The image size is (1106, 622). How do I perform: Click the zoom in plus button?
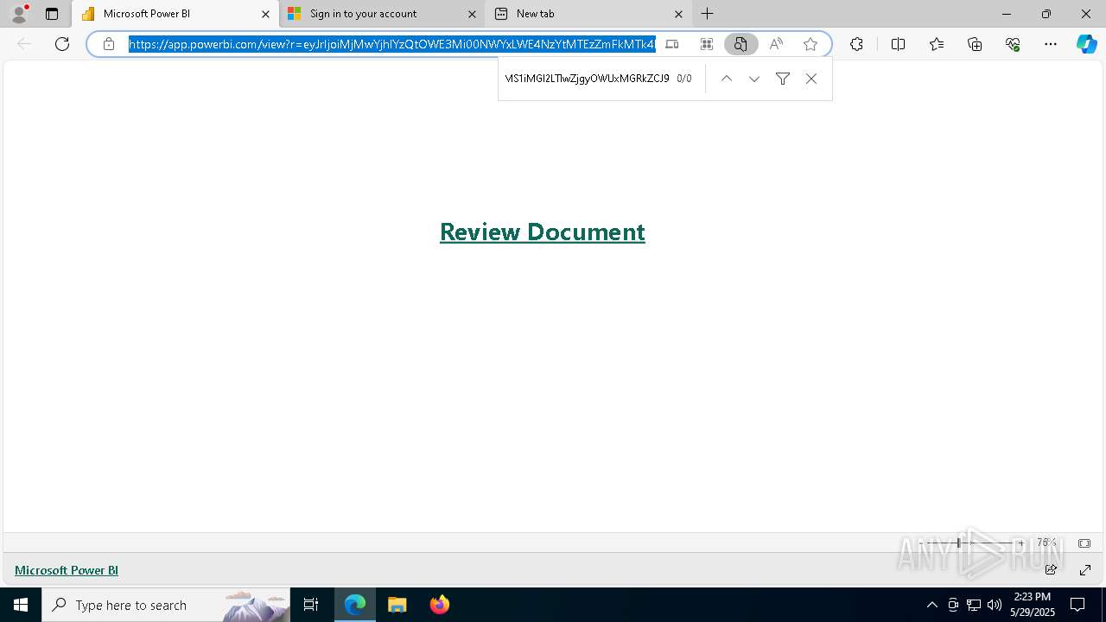[1020, 543]
